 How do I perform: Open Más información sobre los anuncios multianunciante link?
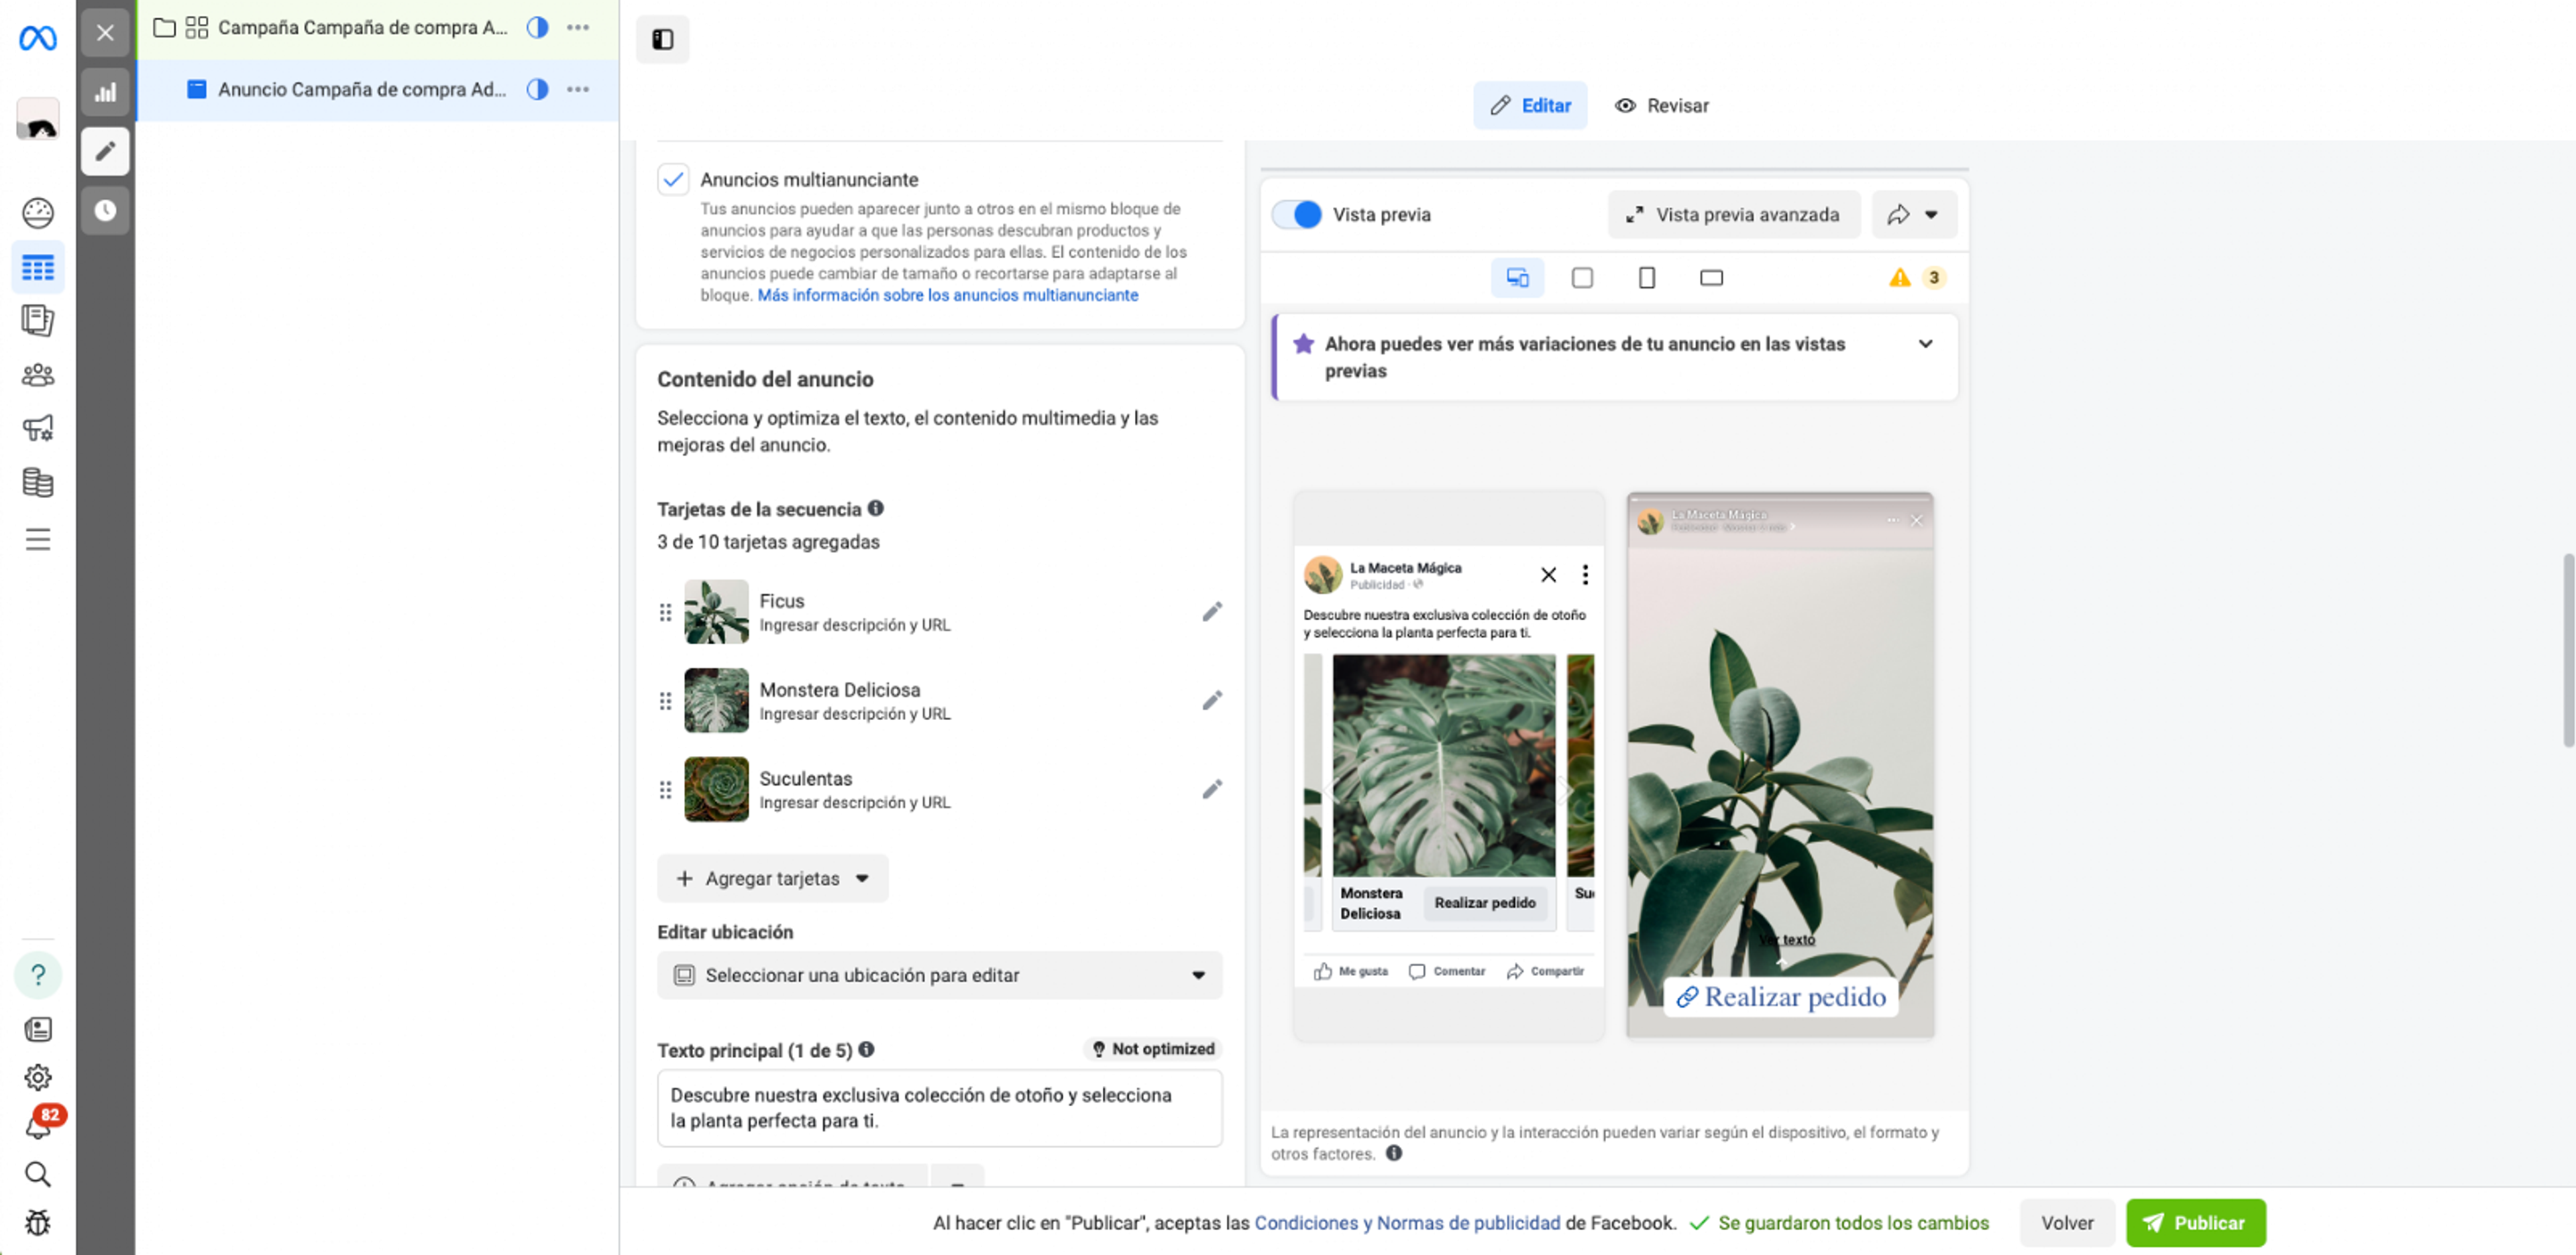(947, 295)
